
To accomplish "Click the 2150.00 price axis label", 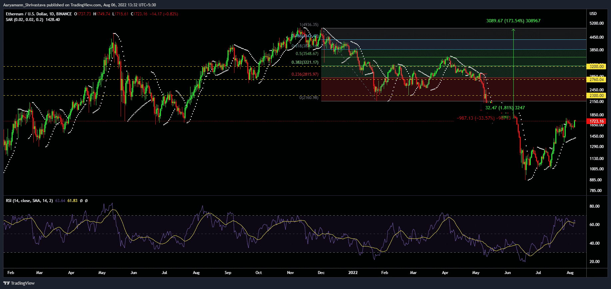I will point(597,102).
